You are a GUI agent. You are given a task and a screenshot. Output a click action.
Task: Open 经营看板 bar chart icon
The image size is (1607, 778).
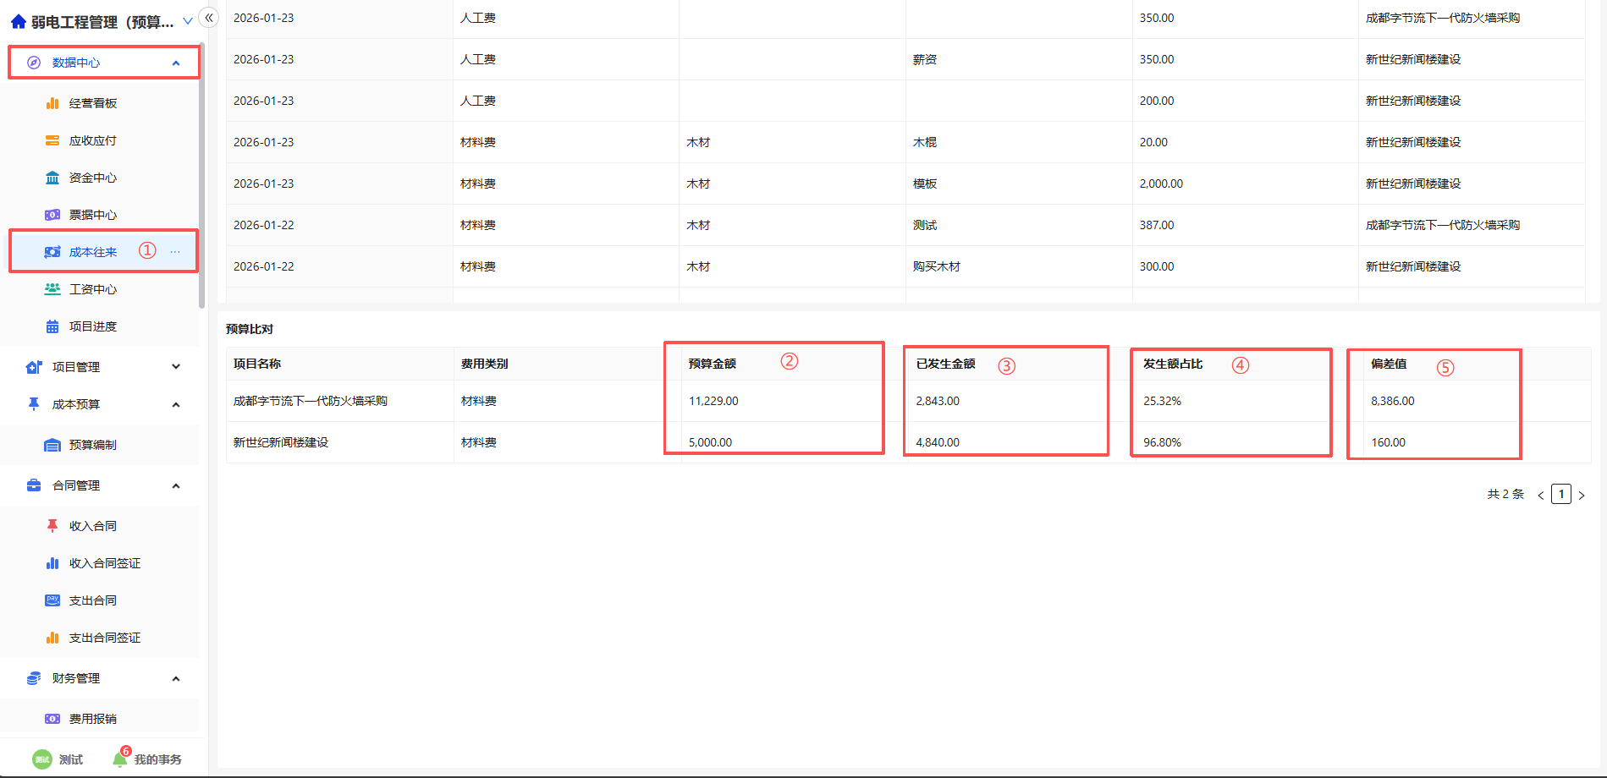pos(52,103)
